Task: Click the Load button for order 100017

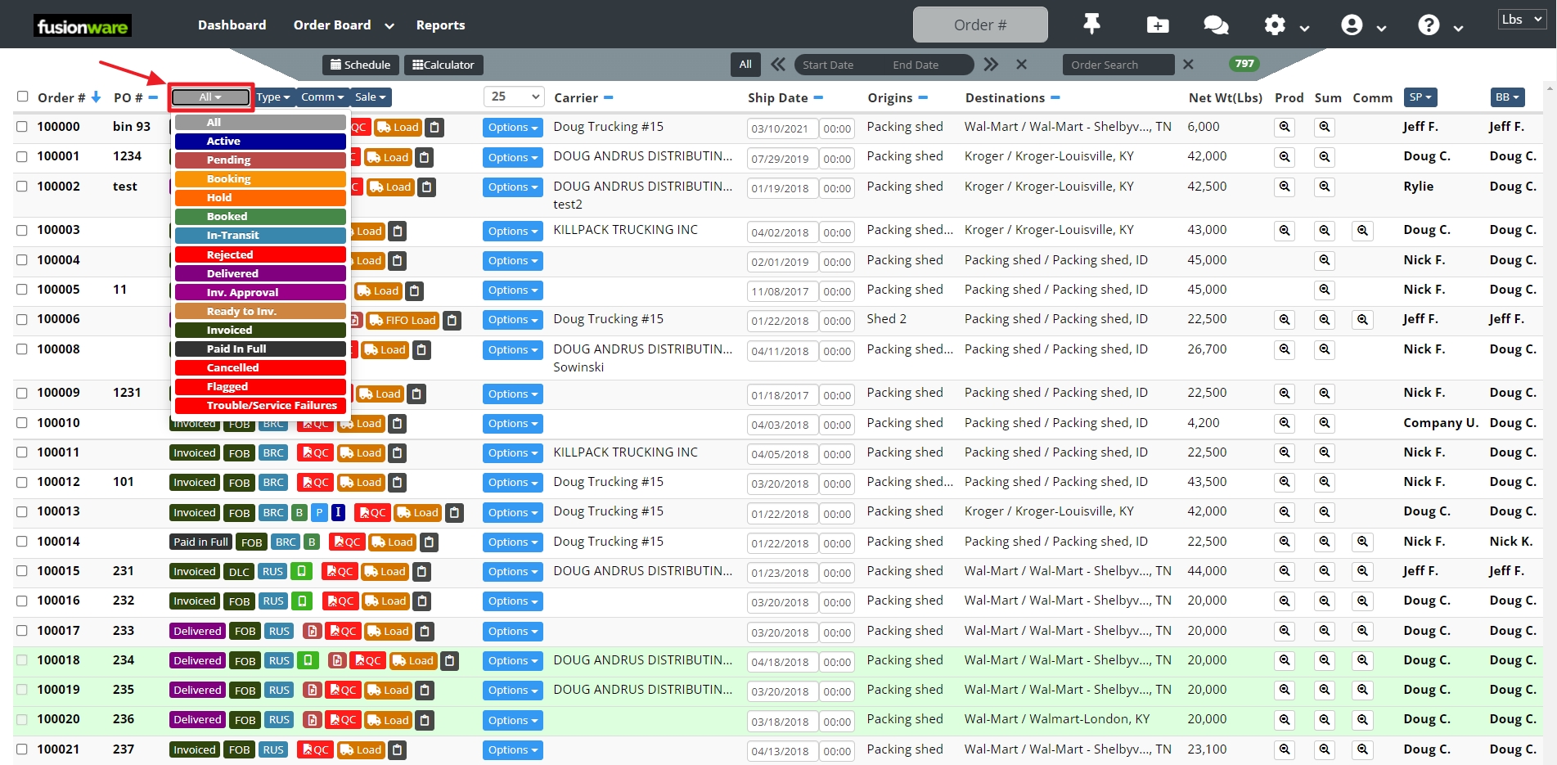Action: (388, 631)
